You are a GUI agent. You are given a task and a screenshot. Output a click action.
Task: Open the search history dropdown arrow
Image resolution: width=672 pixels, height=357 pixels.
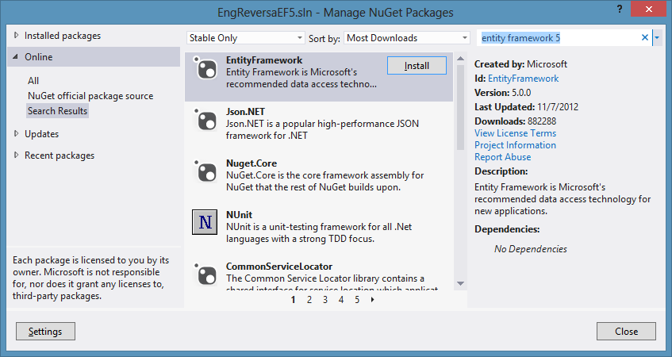657,38
